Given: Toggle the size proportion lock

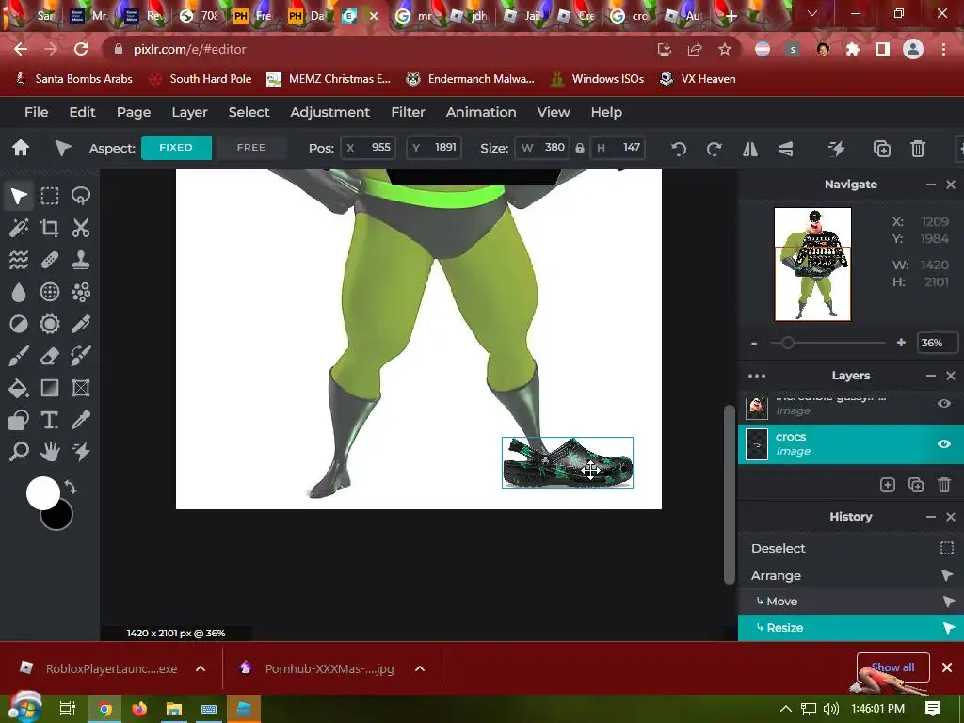Looking at the screenshot, I should (x=579, y=148).
